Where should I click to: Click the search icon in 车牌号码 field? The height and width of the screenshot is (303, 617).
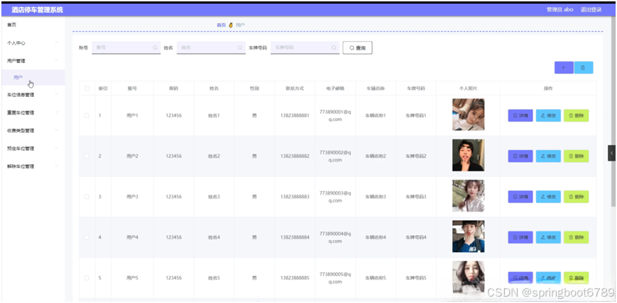pos(334,47)
